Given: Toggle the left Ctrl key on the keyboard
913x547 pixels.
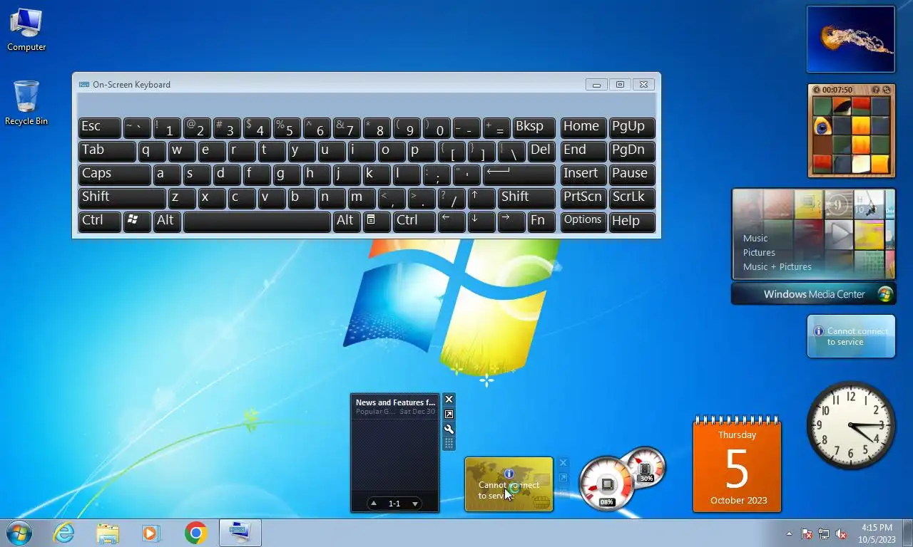Looking at the screenshot, I should [100, 221].
